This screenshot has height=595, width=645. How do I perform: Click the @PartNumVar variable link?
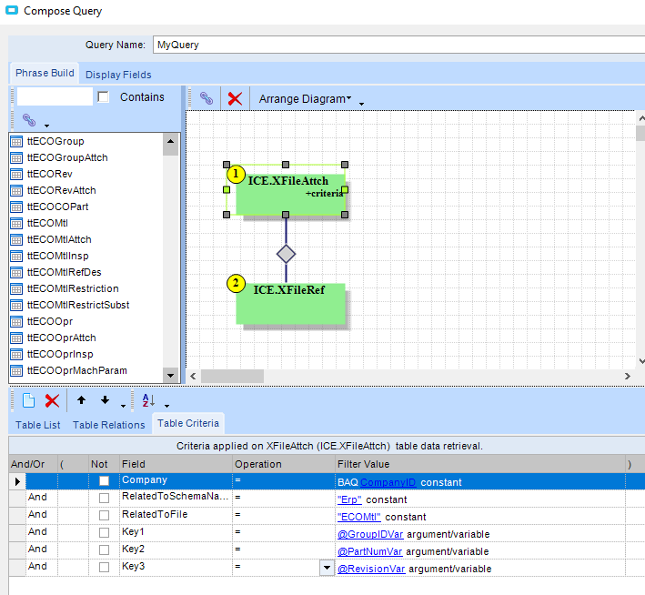[369, 551]
